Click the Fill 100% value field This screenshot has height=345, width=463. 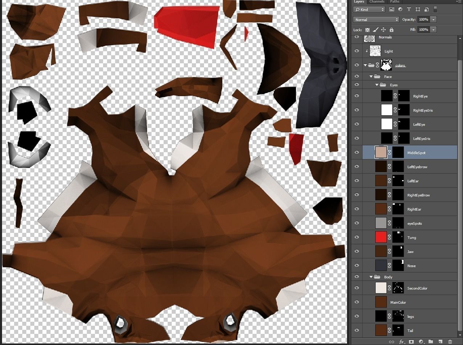423,30
